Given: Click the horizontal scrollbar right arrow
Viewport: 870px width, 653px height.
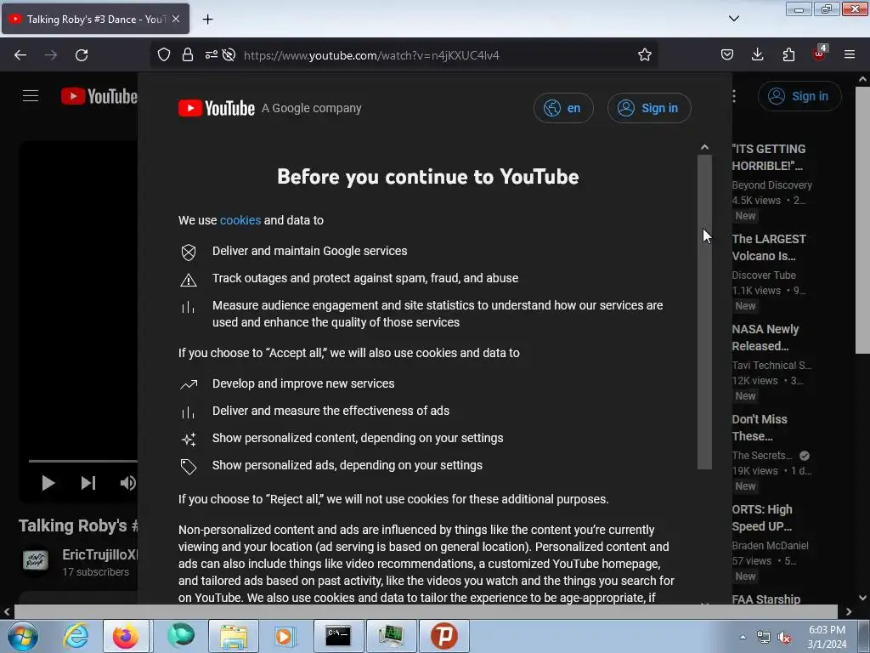Looking at the screenshot, I should point(849,612).
